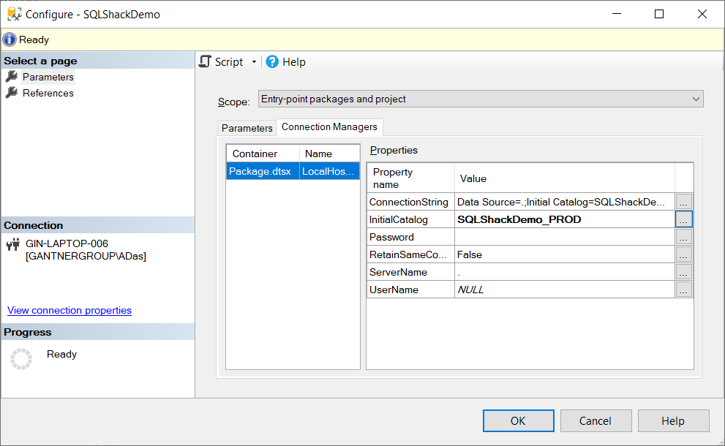
Task: Open the Script dropdown arrow
Action: [x=254, y=62]
